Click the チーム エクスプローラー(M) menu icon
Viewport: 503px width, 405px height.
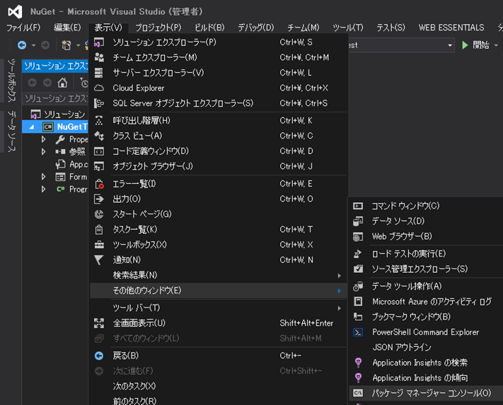[99, 58]
